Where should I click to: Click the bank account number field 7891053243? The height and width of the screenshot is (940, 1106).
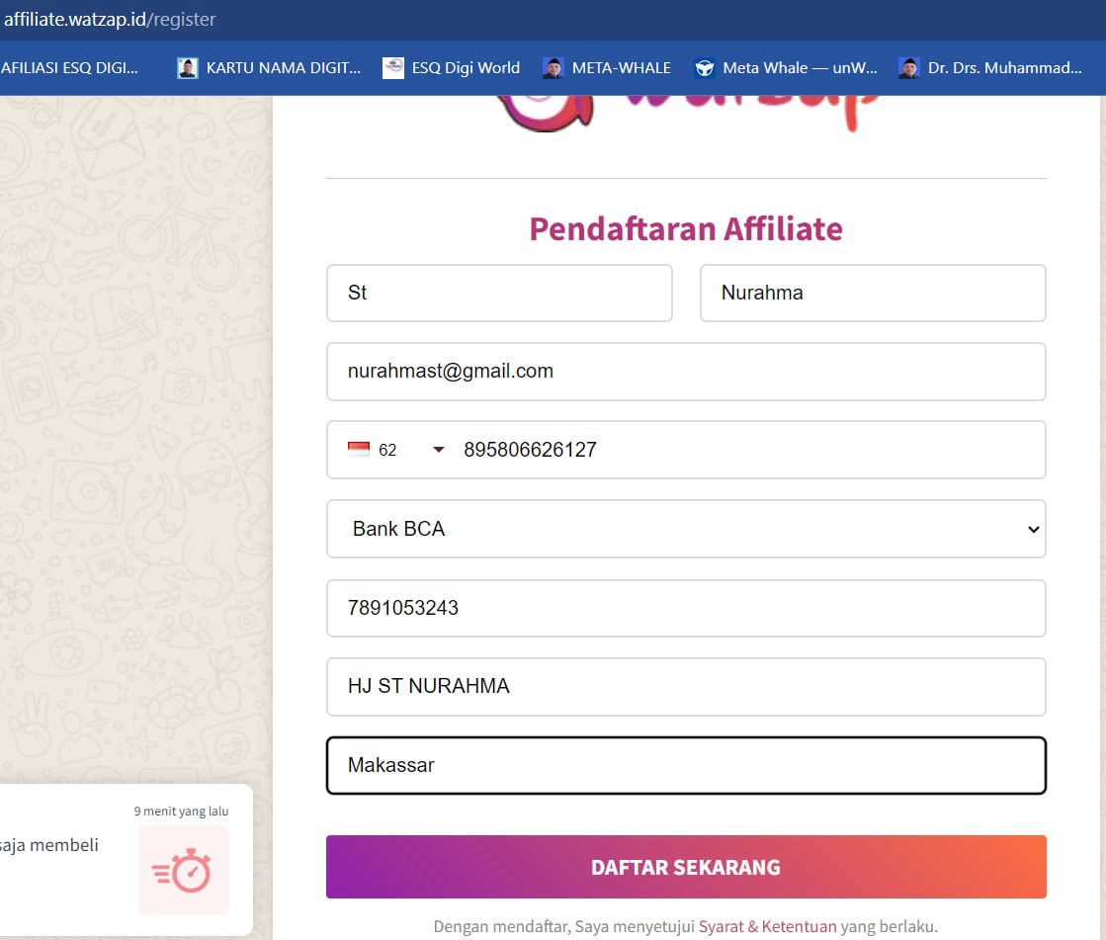point(686,608)
